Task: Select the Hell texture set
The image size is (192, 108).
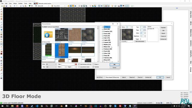Action: (x=107, y=38)
